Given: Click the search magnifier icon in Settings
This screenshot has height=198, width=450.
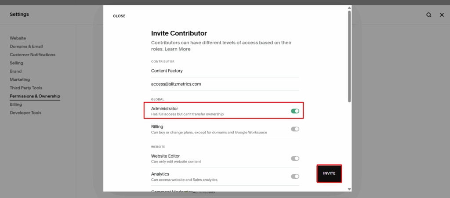Looking at the screenshot, I should pos(428,15).
